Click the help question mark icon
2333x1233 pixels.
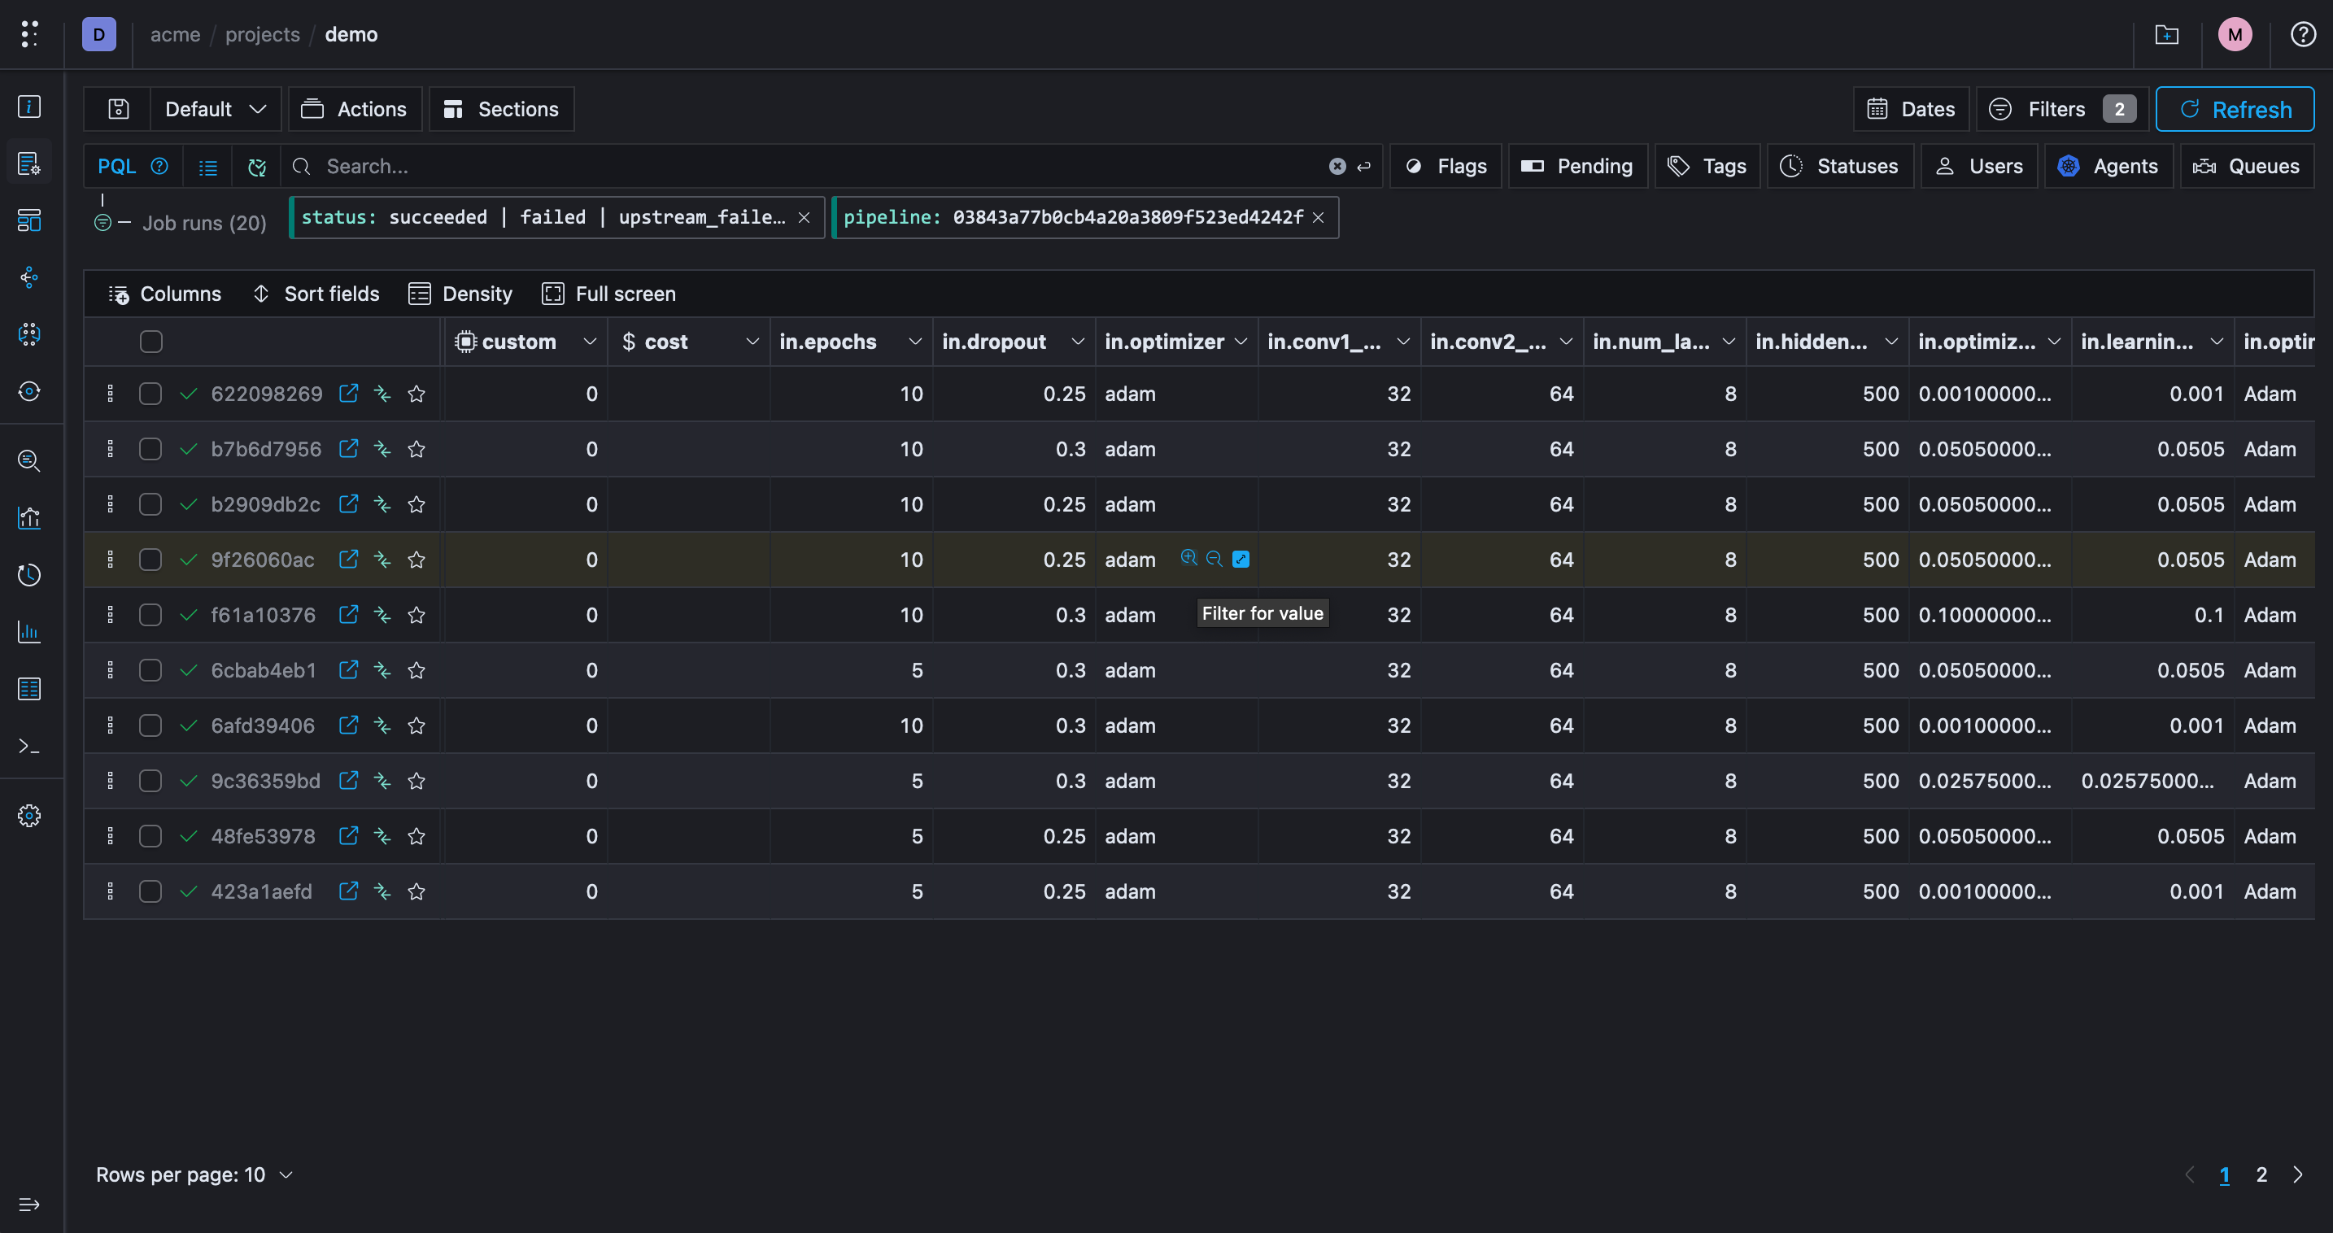pos(2303,34)
